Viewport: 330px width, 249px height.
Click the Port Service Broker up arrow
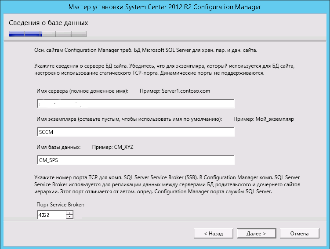point(69,213)
